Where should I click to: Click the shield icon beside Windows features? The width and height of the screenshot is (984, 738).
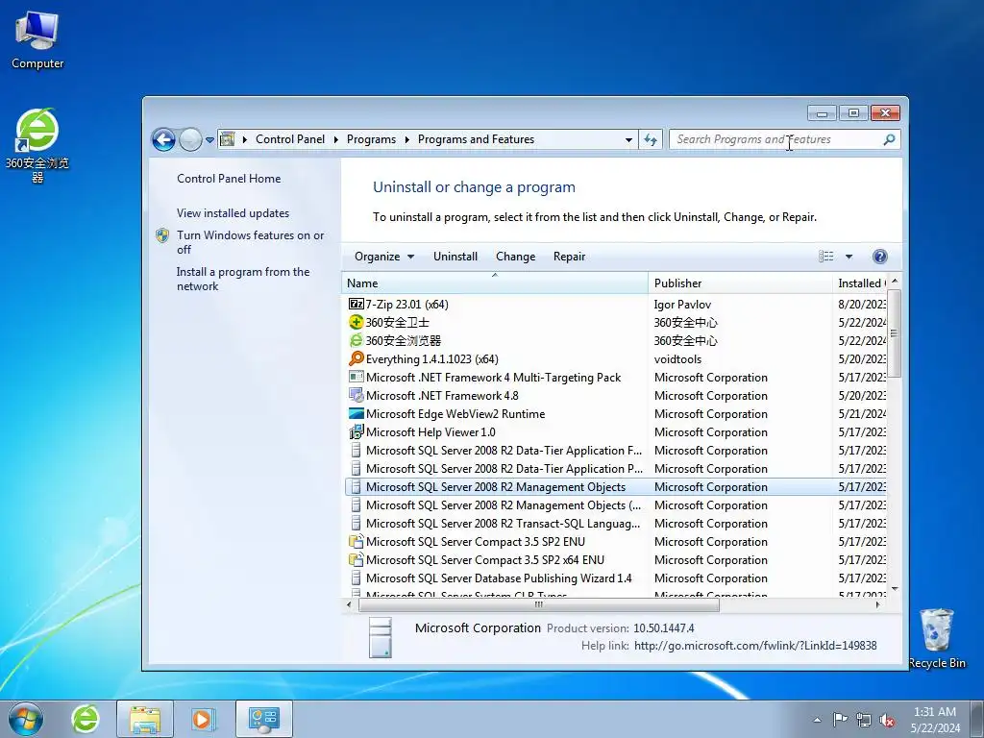(162, 235)
